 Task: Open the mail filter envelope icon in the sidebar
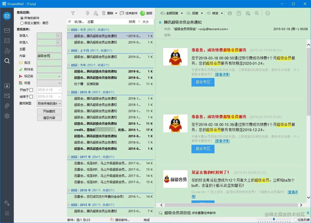[x=7, y=96]
